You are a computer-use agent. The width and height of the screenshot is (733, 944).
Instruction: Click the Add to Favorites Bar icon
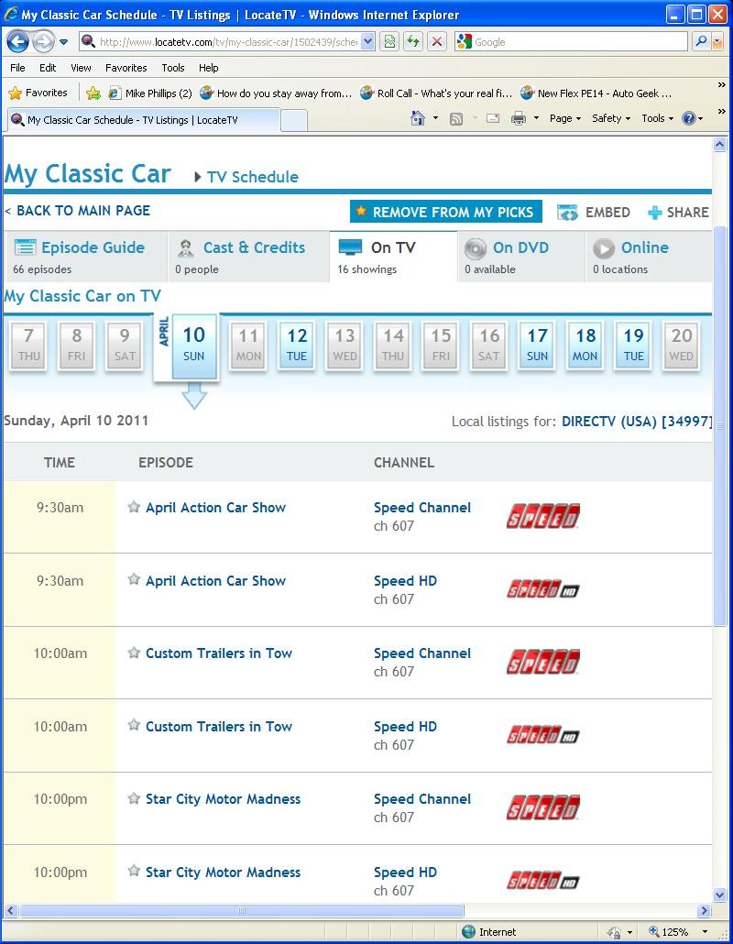93,93
